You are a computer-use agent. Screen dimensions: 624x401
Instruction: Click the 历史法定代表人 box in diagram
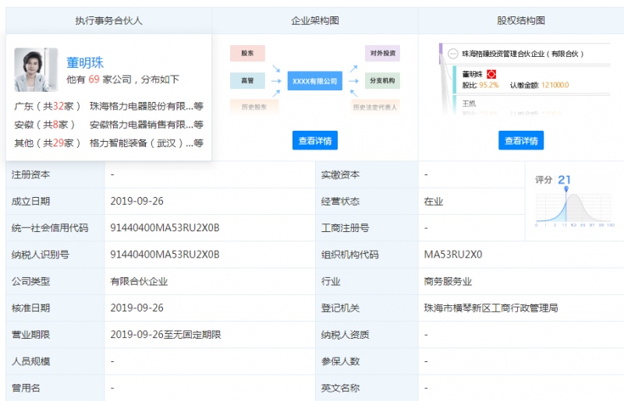[378, 107]
